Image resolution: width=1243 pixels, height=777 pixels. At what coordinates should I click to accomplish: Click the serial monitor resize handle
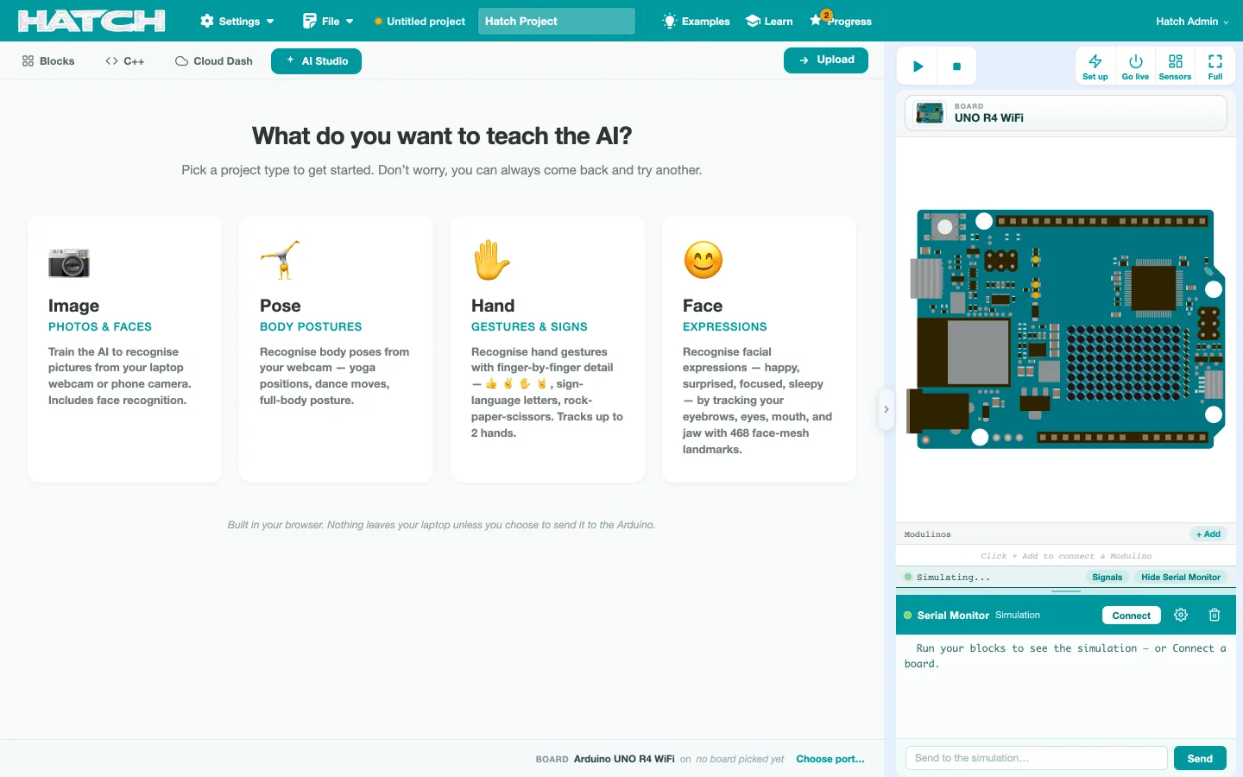pyautogui.click(x=1066, y=591)
